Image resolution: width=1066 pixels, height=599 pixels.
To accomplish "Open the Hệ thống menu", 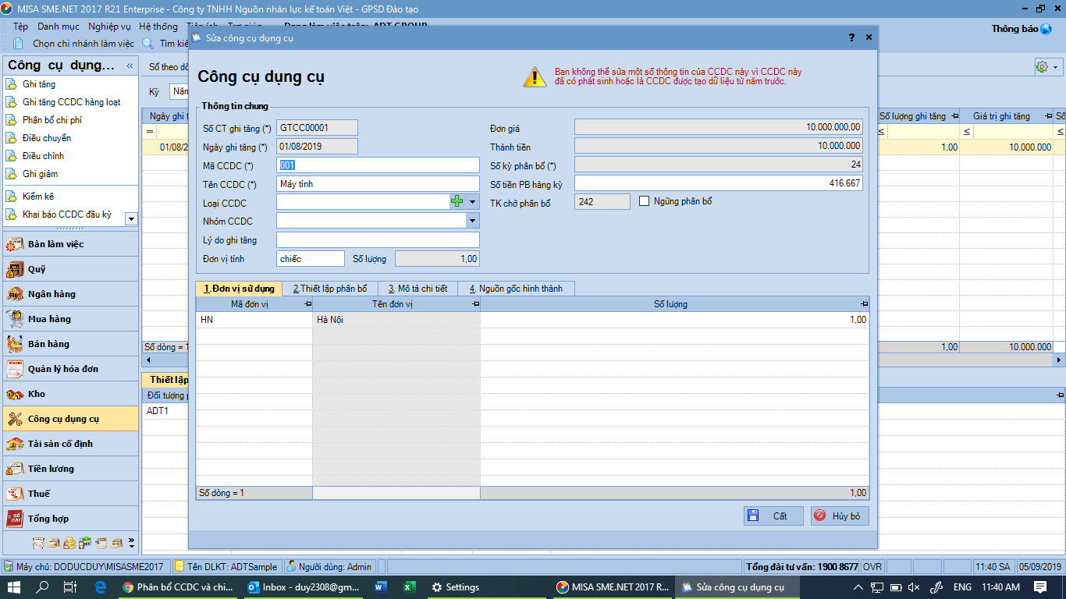I will click(158, 27).
